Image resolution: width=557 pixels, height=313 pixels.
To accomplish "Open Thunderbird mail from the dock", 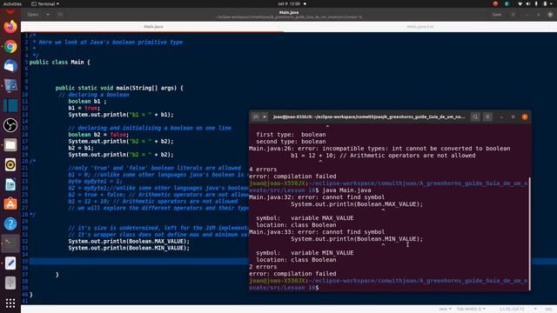I will (x=10, y=66).
